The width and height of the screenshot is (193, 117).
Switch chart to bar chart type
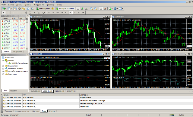point(78,9)
